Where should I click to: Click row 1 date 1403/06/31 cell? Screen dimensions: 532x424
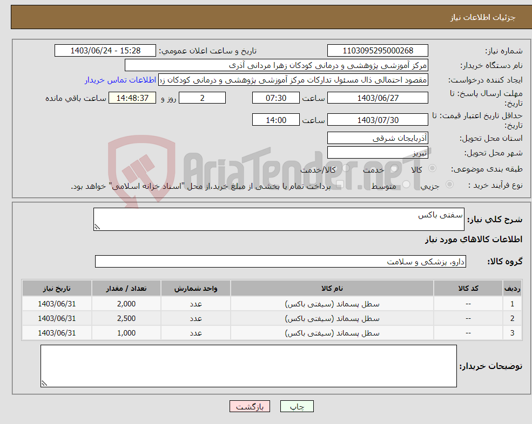pyautogui.click(x=57, y=304)
